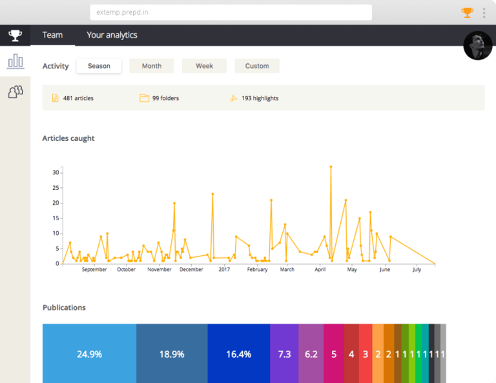The height and width of the screenshot is (383, 496).
Task: Click the 481 articles link
Action: click(77, 98)
